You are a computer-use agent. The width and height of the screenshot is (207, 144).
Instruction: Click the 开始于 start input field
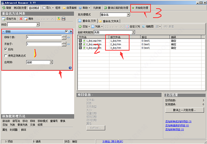[44, 44]
